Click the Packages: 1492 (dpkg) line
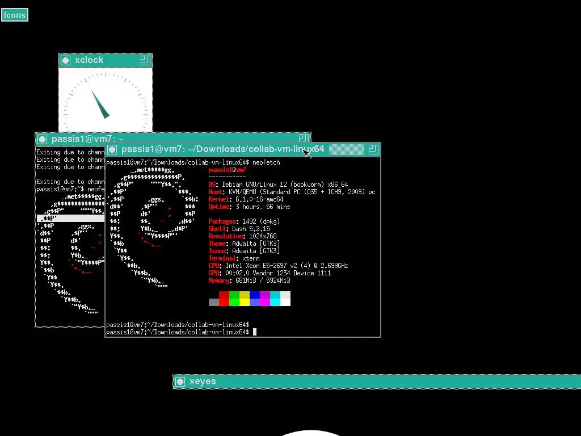The height and width of the screenshot is (436, 581). click(x=244, y=221)
